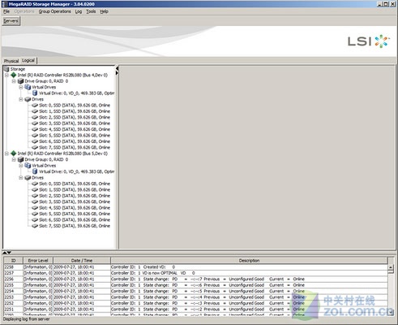The width and height of the screenshot is (398, 325).
Task: Click Drive Group icon under Bus 5 controller
Action: pyautogui.click(x=21, y=160)
